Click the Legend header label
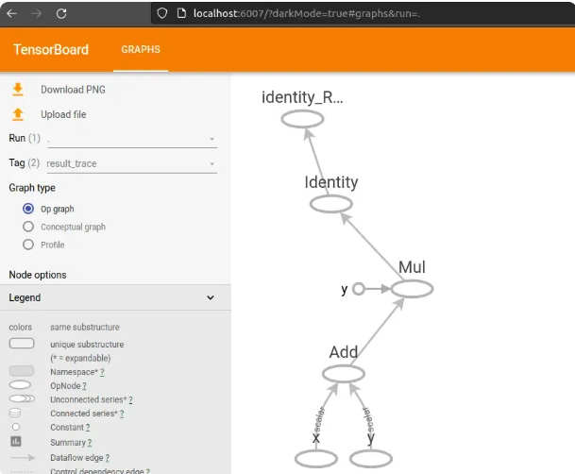 [25, 297]
